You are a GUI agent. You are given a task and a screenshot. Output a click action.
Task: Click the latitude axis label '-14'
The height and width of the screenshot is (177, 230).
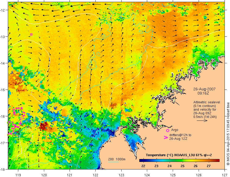click(3, 63)
